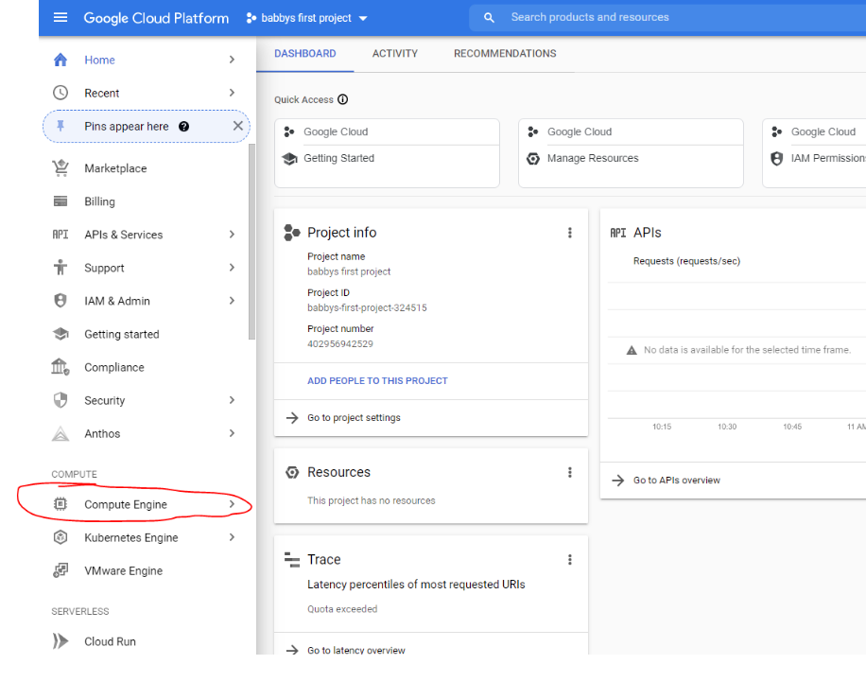Click the Security shield icon

61,400
